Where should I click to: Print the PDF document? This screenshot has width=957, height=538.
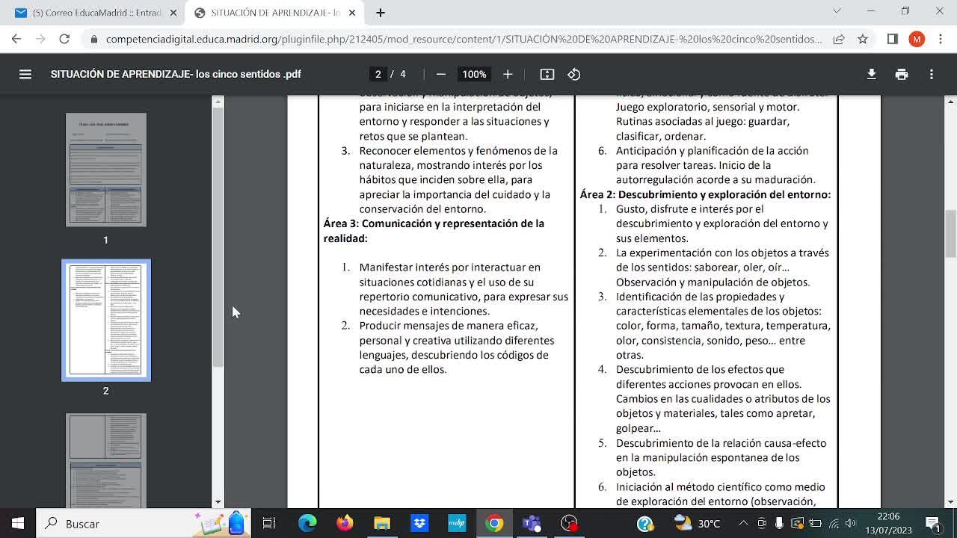902,74
